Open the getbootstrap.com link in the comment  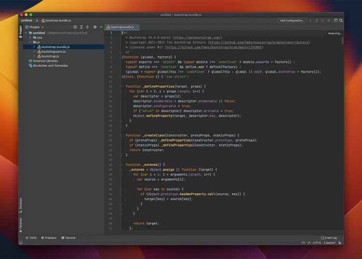(197, 37)
